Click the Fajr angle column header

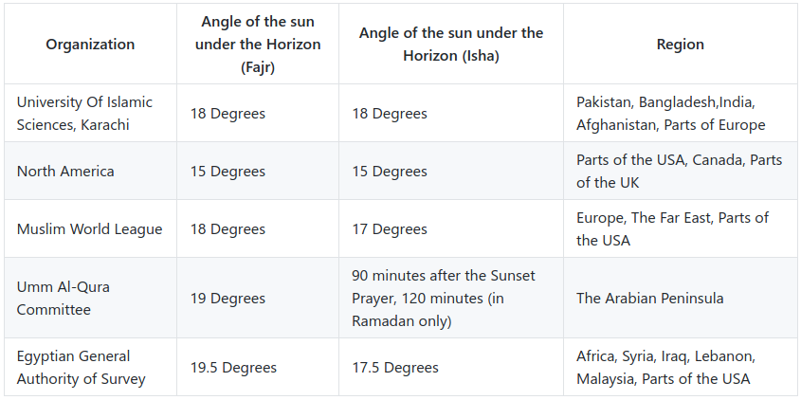258,44
